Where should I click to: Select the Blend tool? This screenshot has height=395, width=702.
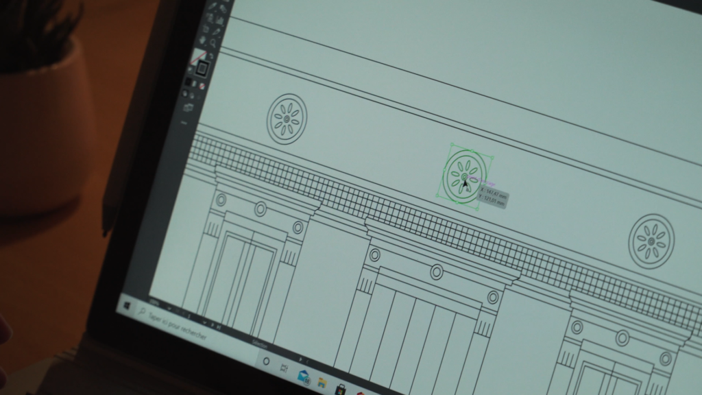tap(223, 8)
